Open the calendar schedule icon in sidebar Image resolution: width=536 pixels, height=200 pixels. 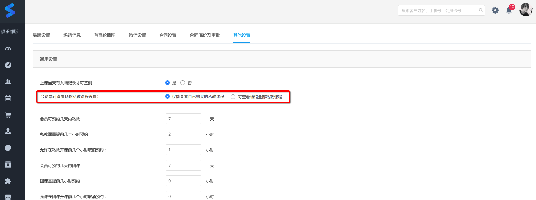[8, 98]
